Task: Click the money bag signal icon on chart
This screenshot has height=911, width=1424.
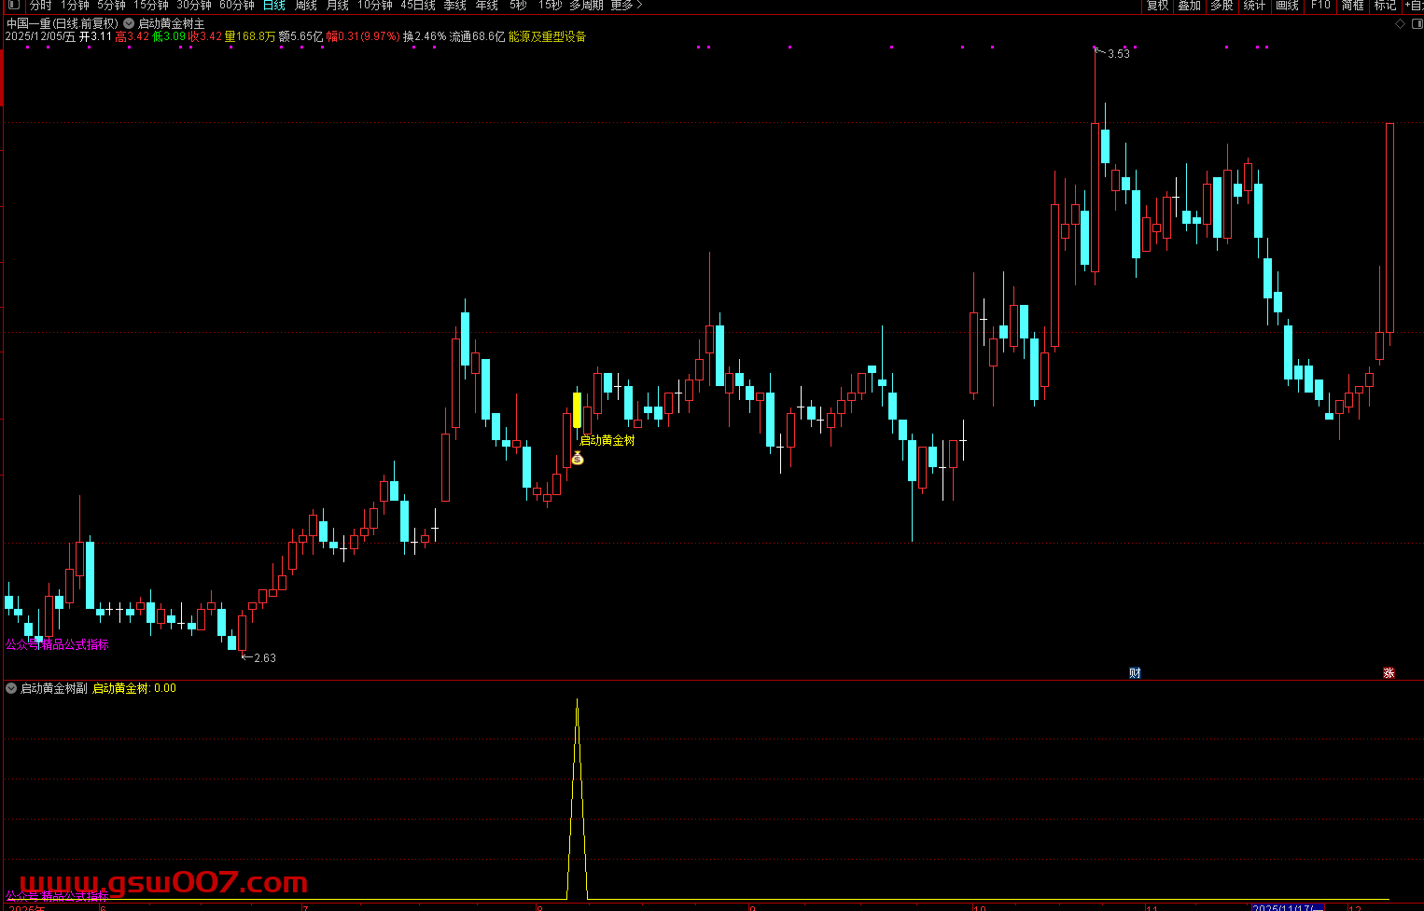Action: tap(578, 458)
